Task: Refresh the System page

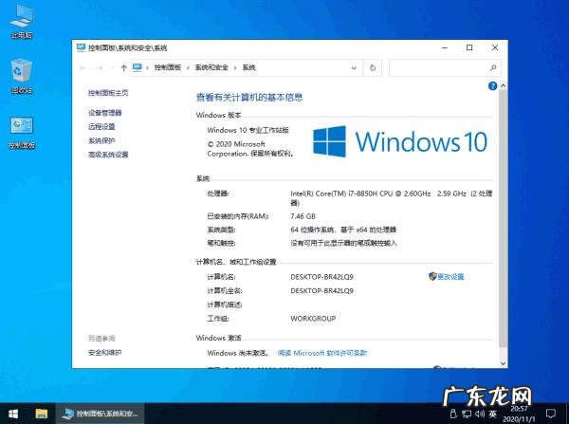Action: [x=373, y=68]
